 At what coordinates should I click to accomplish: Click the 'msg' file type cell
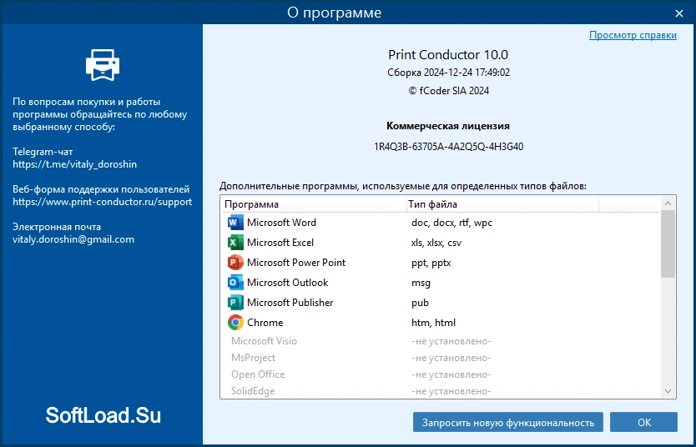[421, 284]
